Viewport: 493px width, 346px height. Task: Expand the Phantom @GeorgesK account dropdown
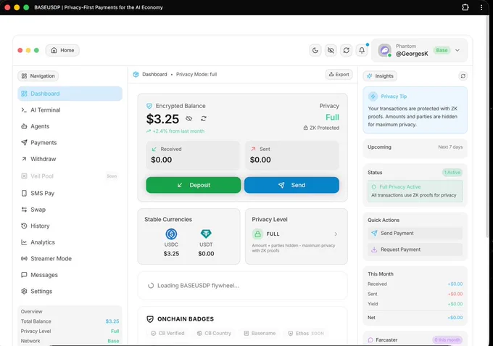tap(457, 50)
